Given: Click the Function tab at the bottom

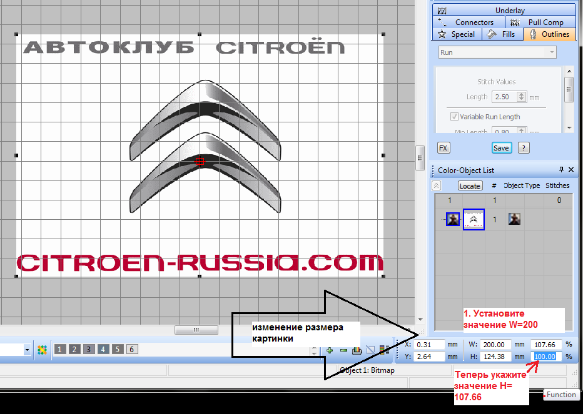Looking at the screenshot, I should click(561, 394).
